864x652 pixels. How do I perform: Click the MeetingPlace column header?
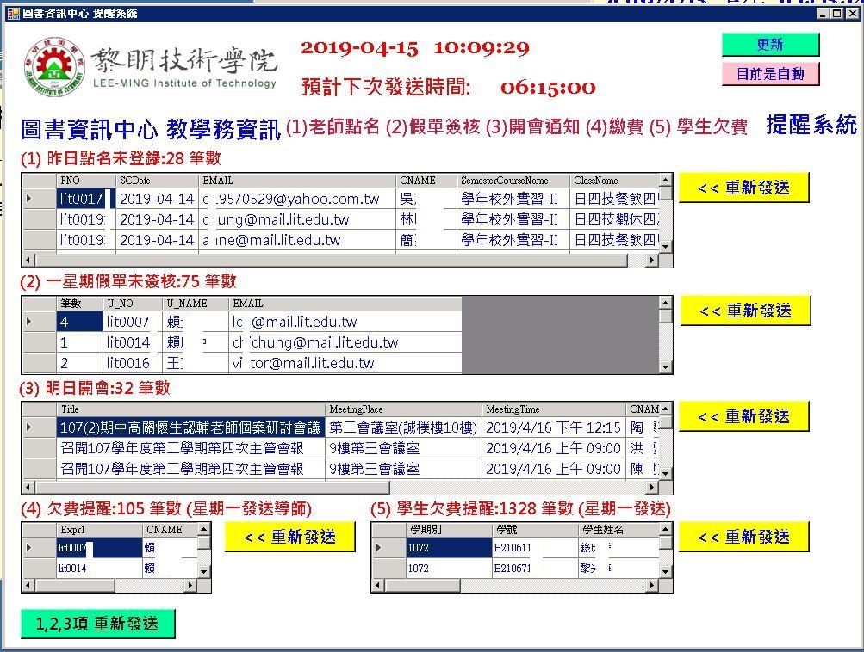(x=402, y=409)
